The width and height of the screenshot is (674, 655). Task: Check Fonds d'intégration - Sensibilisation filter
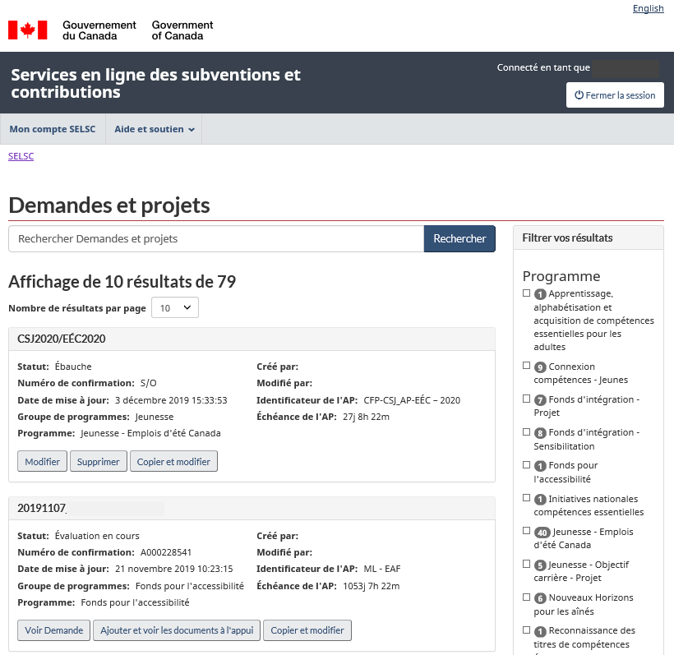coord(527,432)
